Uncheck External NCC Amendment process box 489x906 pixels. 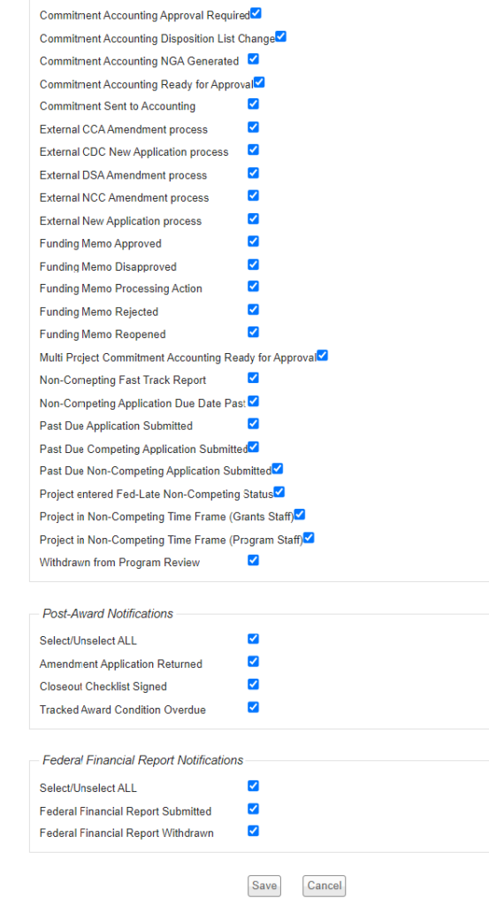[x=254, y=196]
